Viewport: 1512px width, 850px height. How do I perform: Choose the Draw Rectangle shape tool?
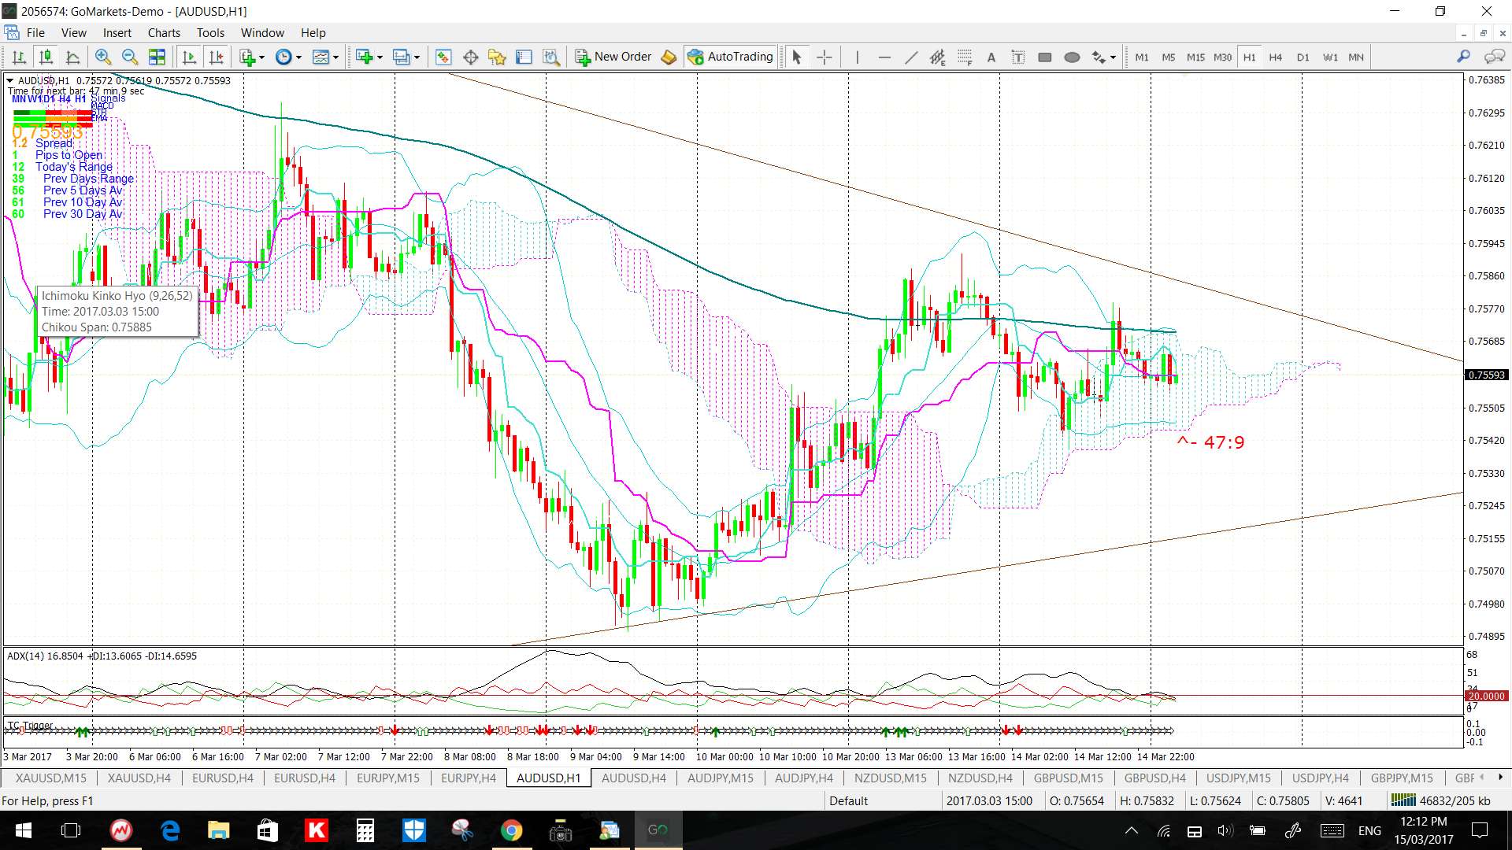coord(1045,57)
